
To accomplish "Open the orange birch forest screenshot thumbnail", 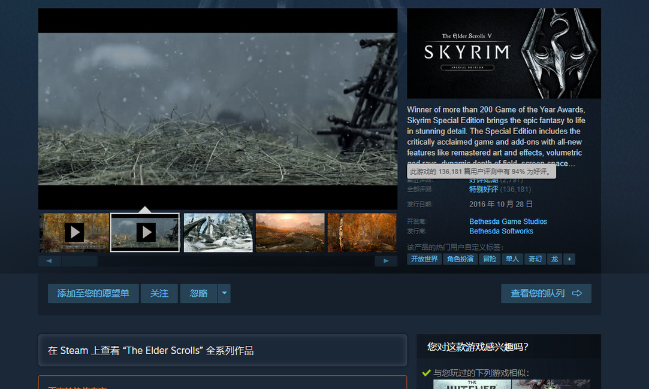I will [362, 233].
